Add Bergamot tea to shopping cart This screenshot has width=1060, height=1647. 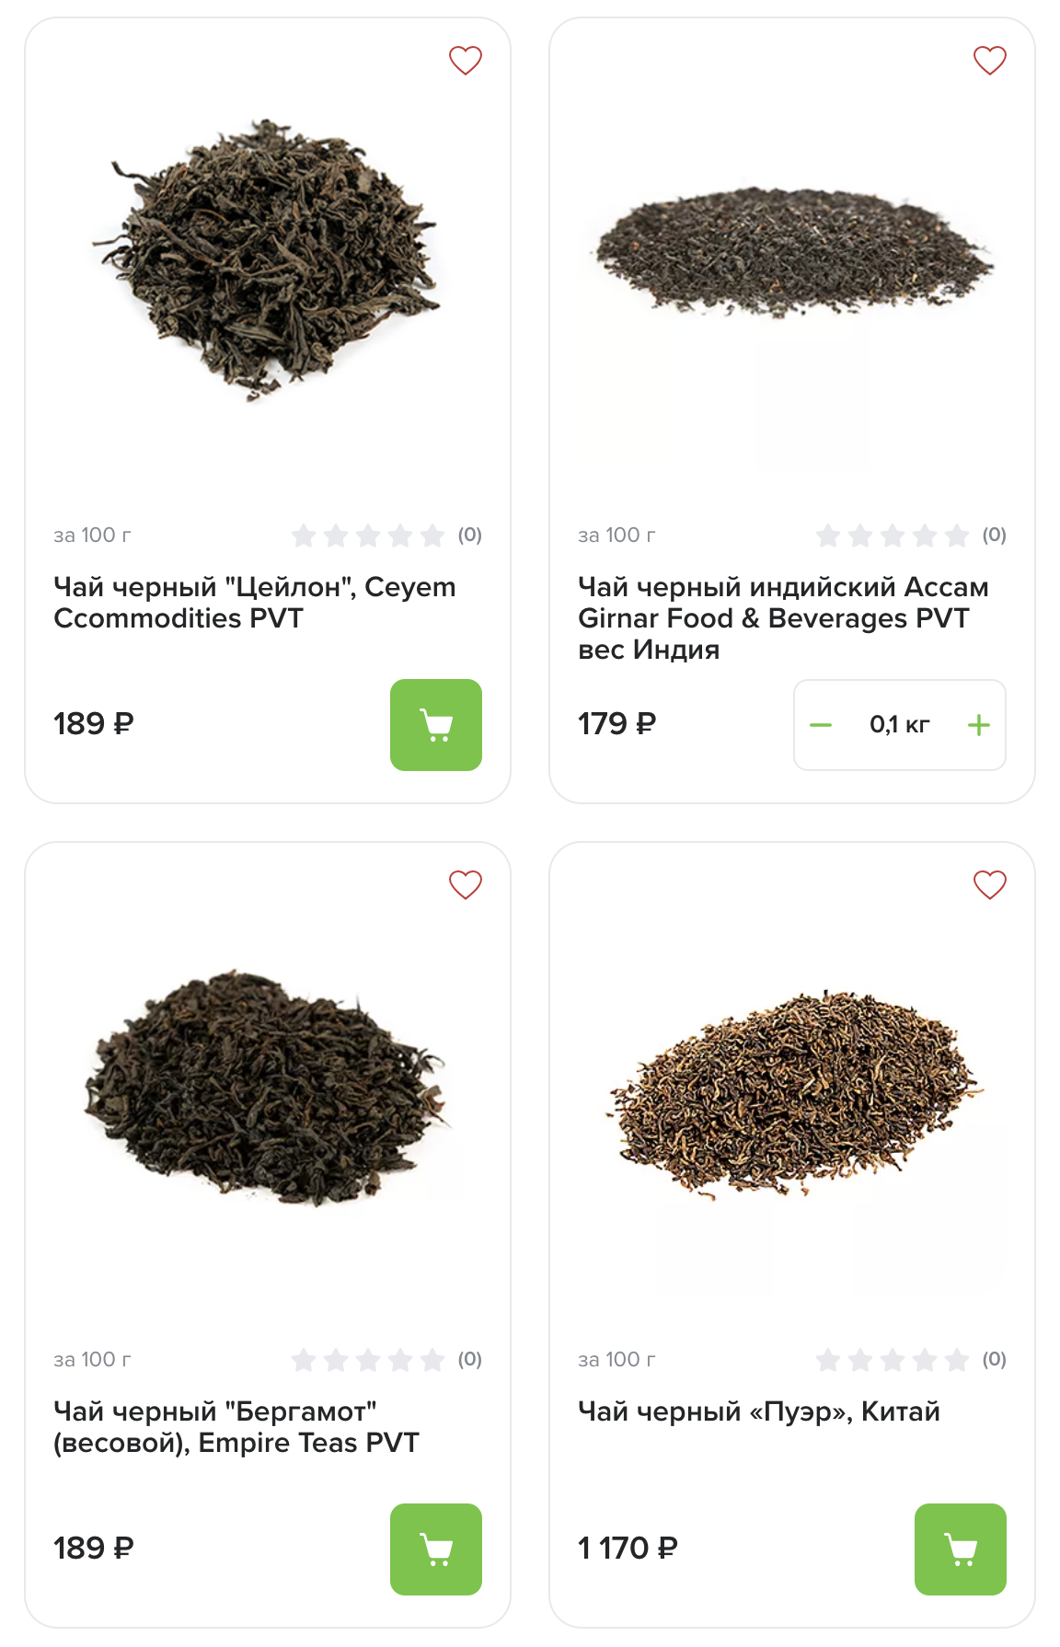coord(436,1549)
